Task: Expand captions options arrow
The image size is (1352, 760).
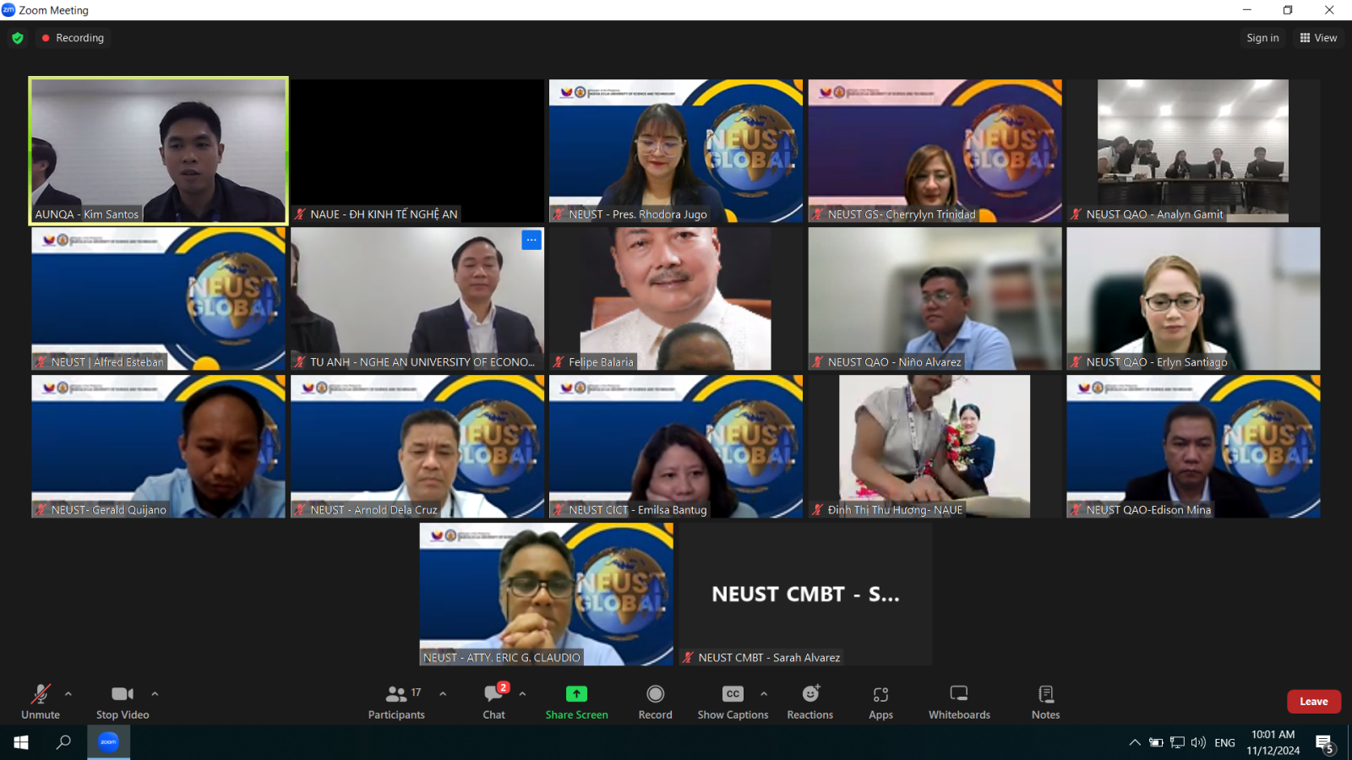Action: point(764,694)
